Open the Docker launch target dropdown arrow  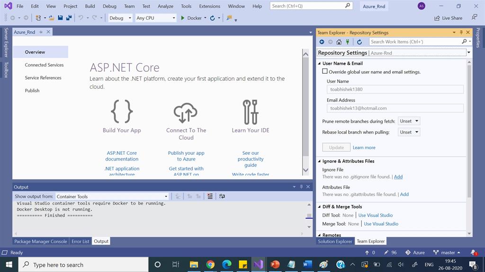click(x=205, y=18)
